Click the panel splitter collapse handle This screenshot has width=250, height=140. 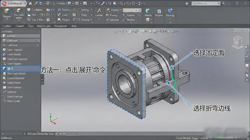43,79
